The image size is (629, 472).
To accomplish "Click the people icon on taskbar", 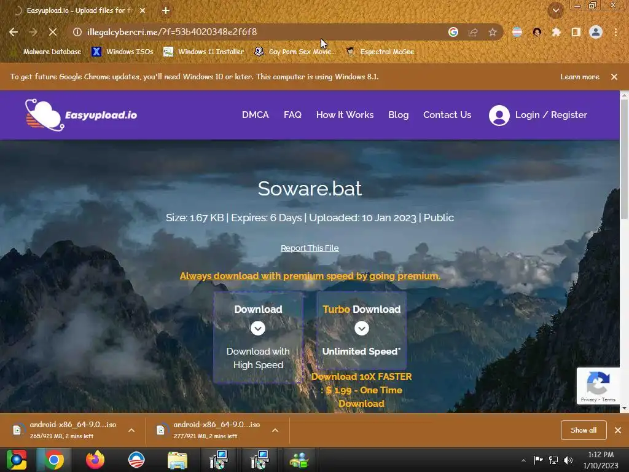I will pyautogui.click(x=299, y=460).
